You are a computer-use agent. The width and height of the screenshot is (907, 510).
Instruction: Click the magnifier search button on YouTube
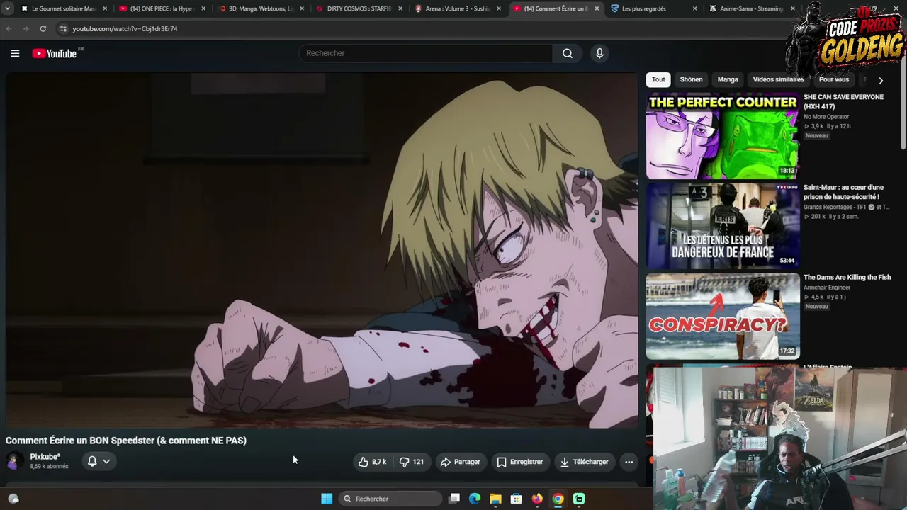(568, 53)
